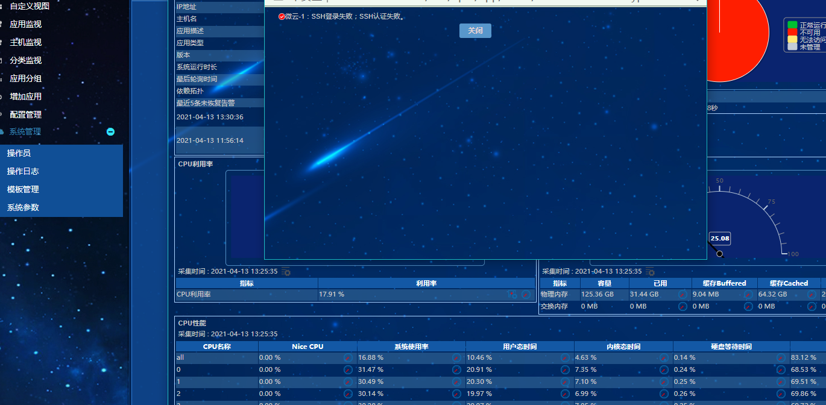The image size is (826, 405).
Task: Go to 应用分组 in the sidebar
Action: pos(26,78)
